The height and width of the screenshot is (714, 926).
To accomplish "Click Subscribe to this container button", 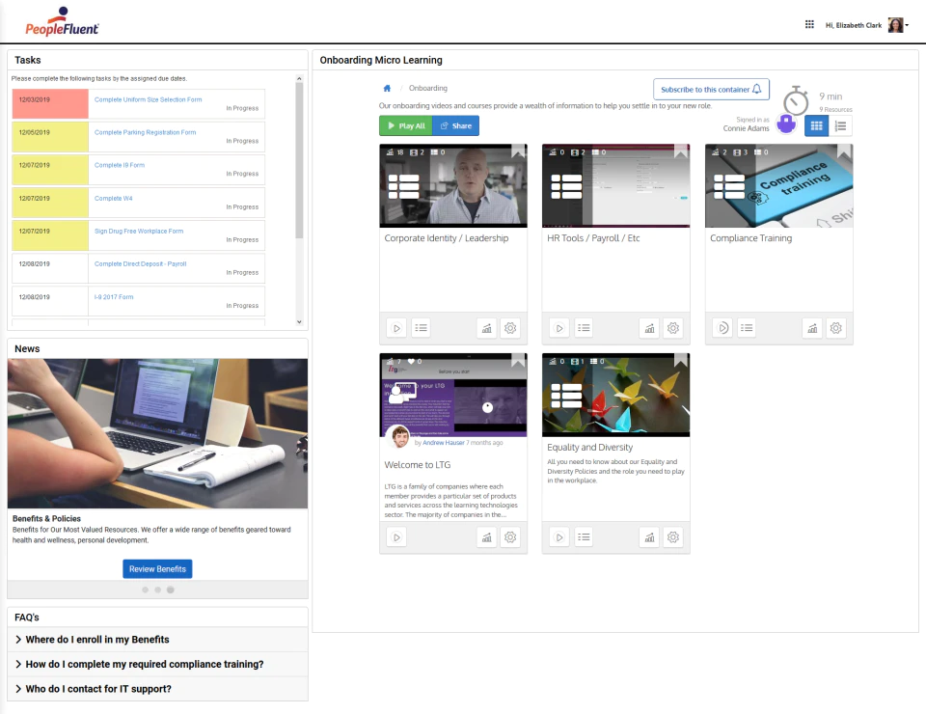I will tap(711, 89).
